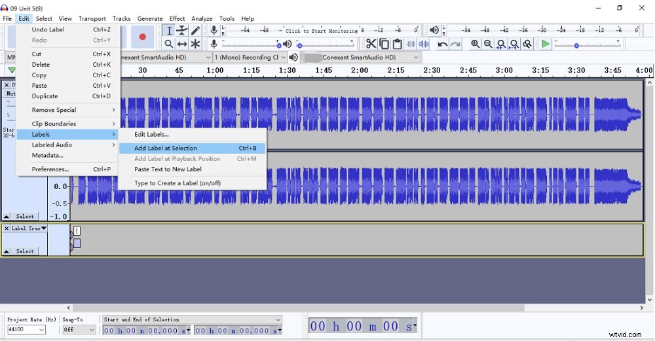655x341 pixels.
Task: Expand the Remove Special submenu
Action: [x=68, y=110]
